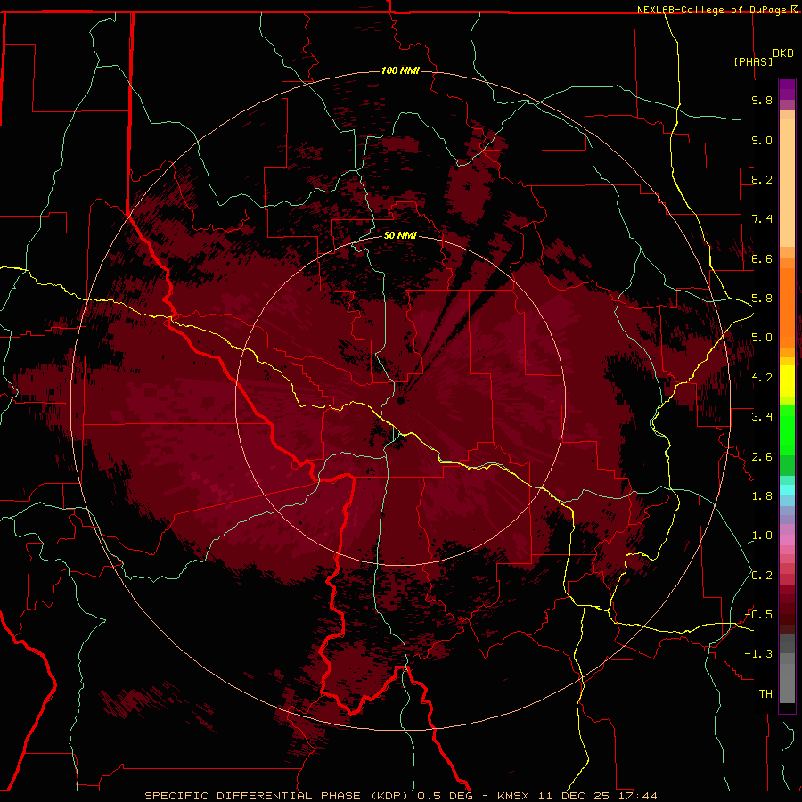This screenshot has width=802, height=802.
Task: Click the 5.8 value on the scale
Action: [x=762, y=299]
